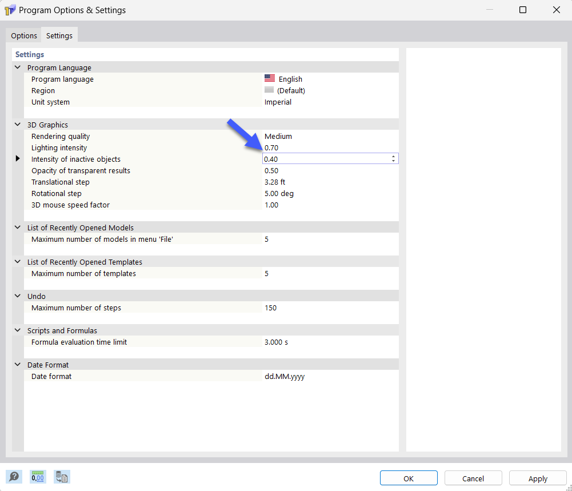Collapse the Date Format section
This screenshot has height=491, width=572.
[x=17, y=365]
